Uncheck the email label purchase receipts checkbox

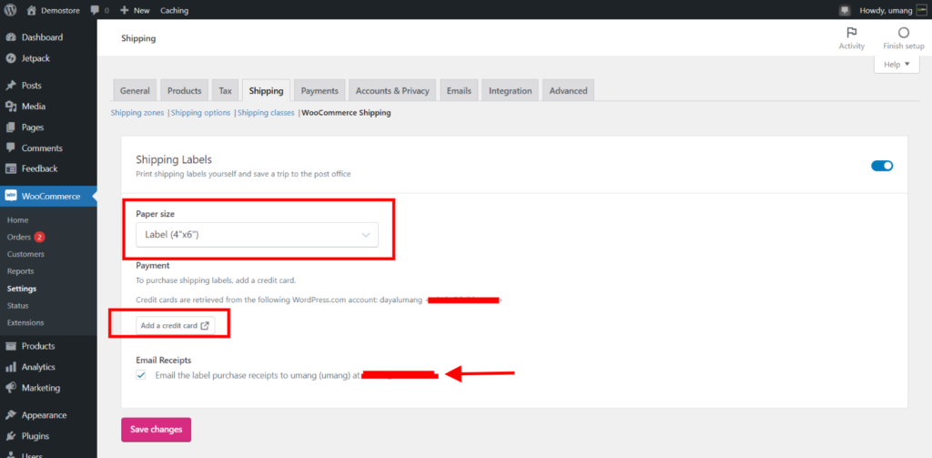[x=141, y=375]
